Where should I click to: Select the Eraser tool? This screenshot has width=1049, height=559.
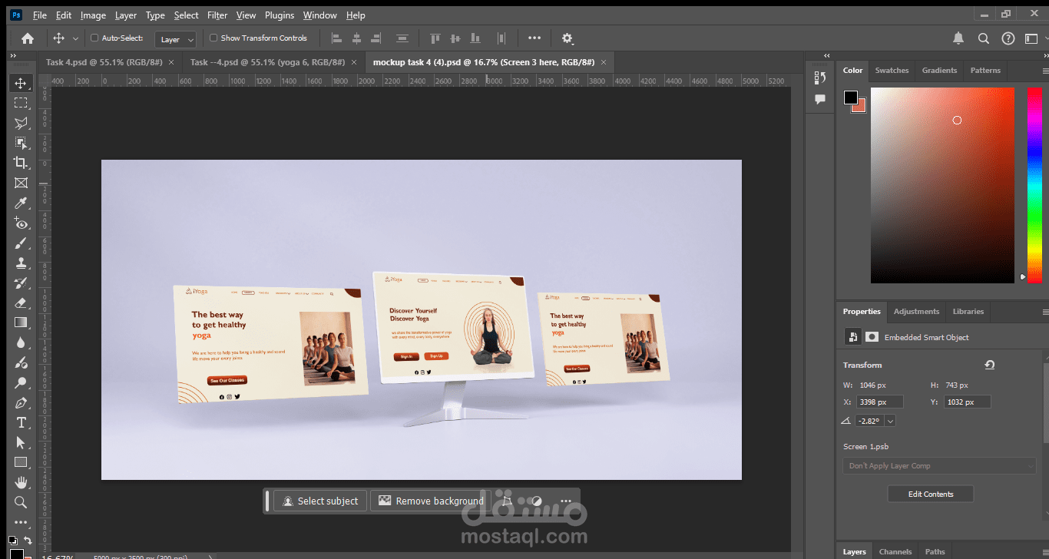tap(21, 303)
